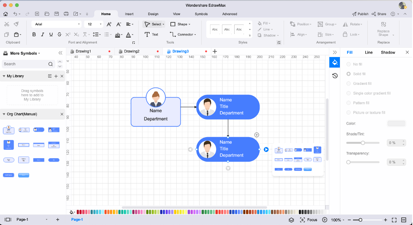413x225 pixels.
Task: Click the zoom in plus button
Action: pos(386,220)
